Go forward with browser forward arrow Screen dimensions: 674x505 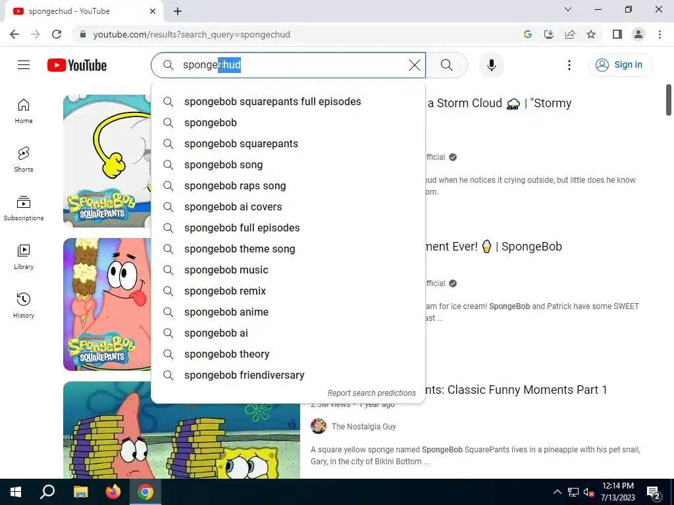(x=36, y=34)
